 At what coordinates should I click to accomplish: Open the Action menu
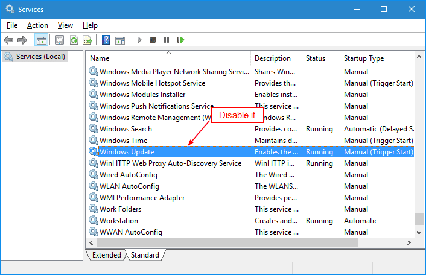click(37, 25)
